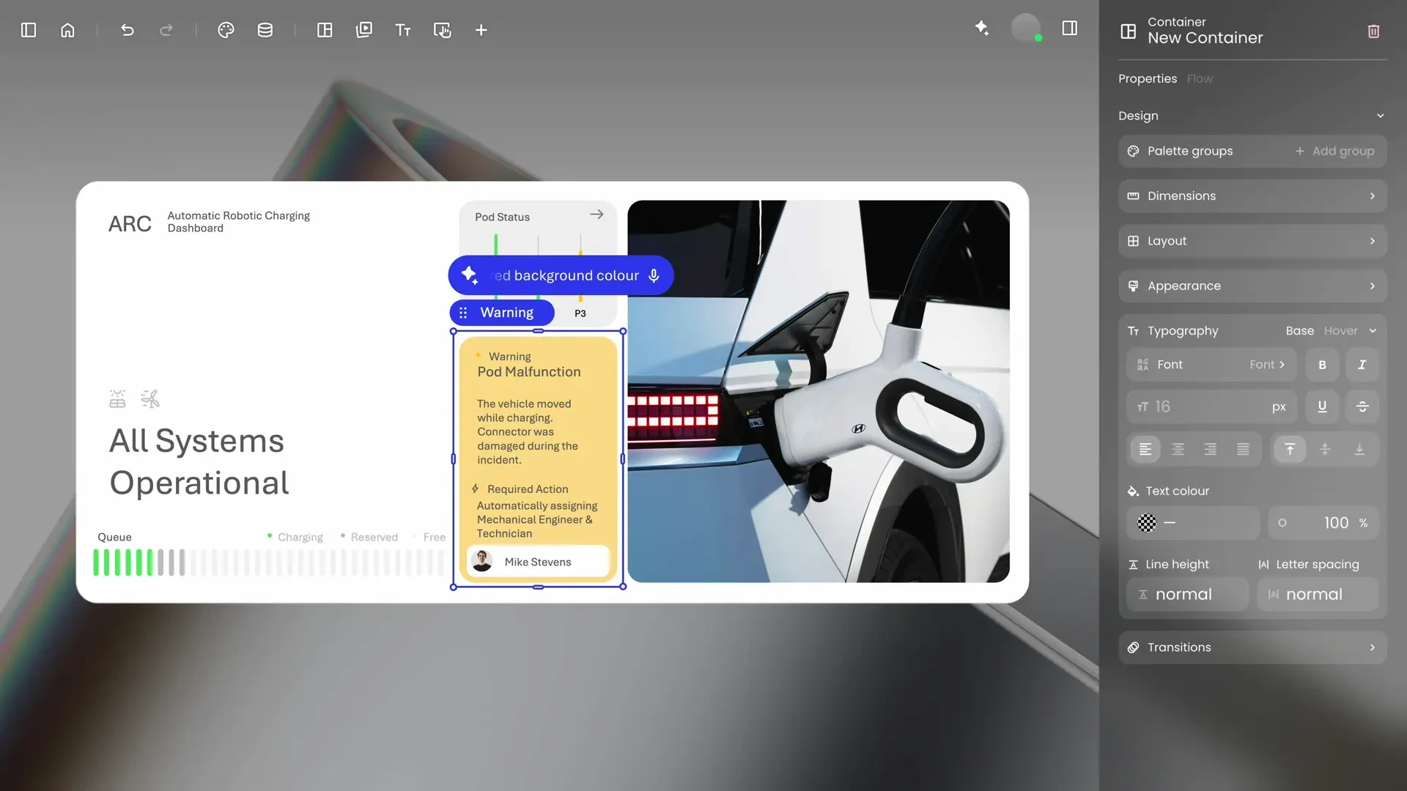Select the container layout tool

[325, 30]
